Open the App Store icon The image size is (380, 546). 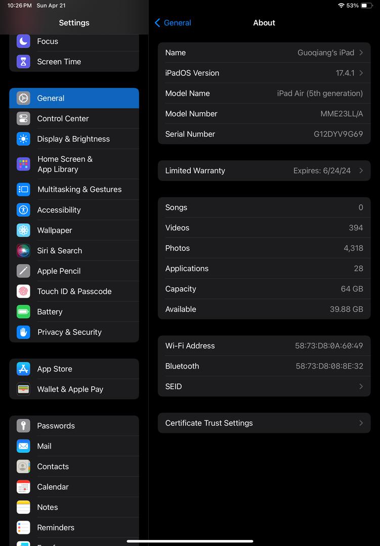click(x=23, y=369)
